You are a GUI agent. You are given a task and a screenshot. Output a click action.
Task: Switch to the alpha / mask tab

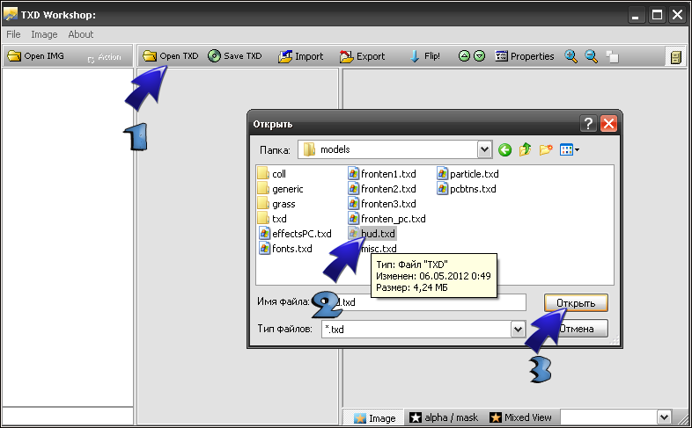point(444,417)
